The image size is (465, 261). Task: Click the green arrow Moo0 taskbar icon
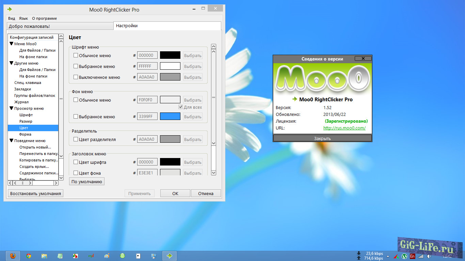click(x=169, y=256)
